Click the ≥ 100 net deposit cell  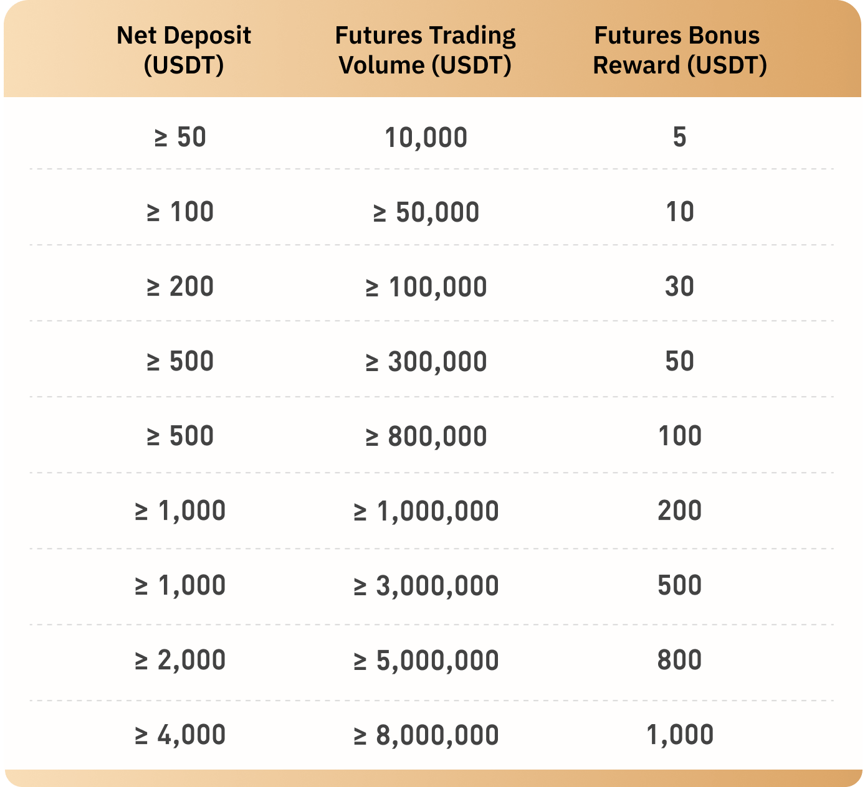[x=180, y=212]
